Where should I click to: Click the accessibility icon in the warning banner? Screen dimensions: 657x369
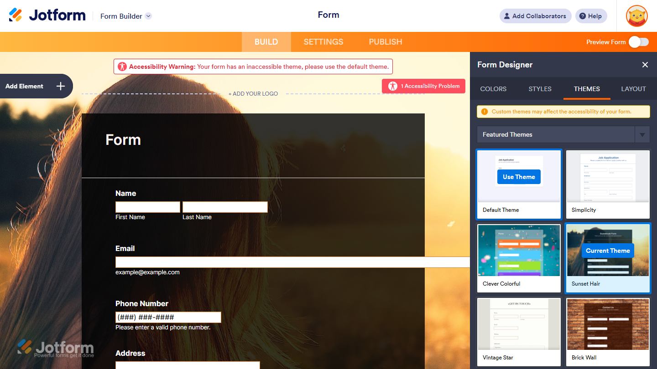[122, 66]
